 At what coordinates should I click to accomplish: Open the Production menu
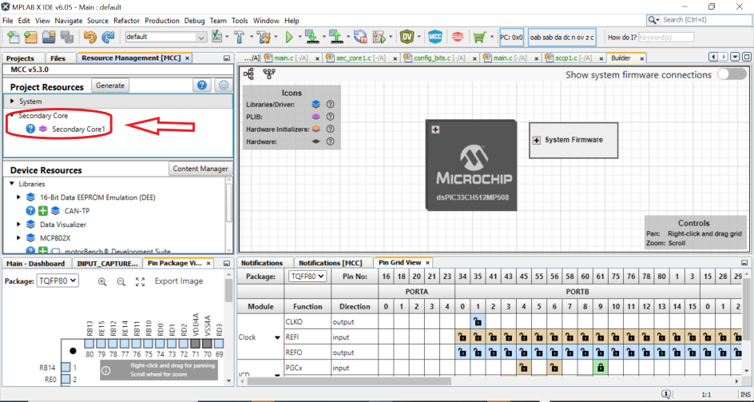point(162,21)
